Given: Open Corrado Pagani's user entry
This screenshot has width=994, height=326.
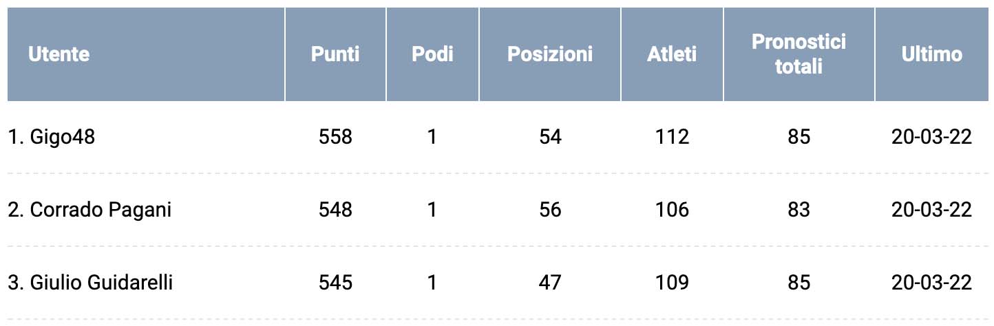Looking at the screenshot, I should point(100,210).
